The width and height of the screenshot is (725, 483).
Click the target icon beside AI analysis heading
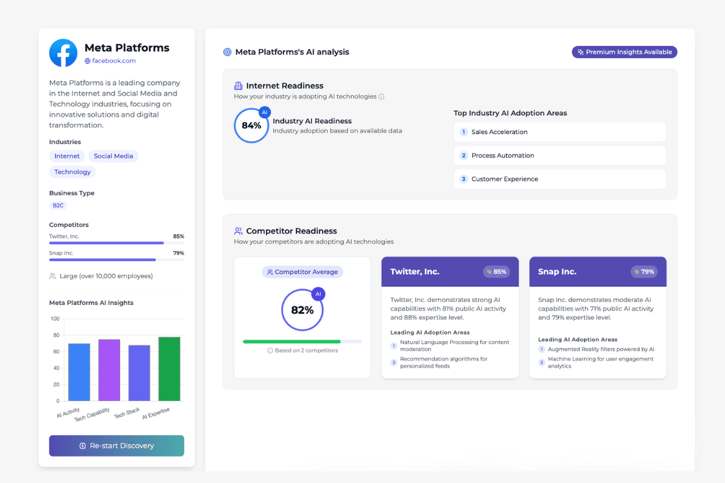click(227, 52)
